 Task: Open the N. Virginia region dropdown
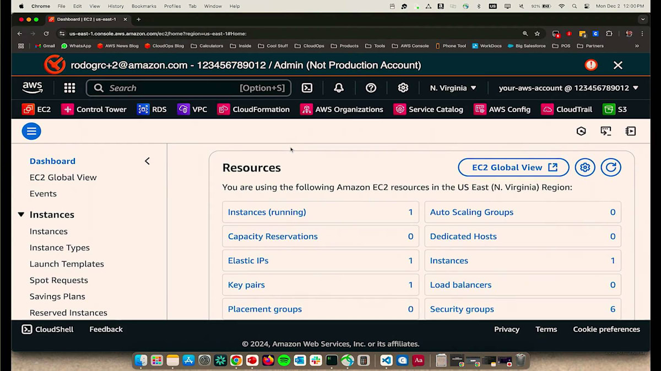[453, 88]
